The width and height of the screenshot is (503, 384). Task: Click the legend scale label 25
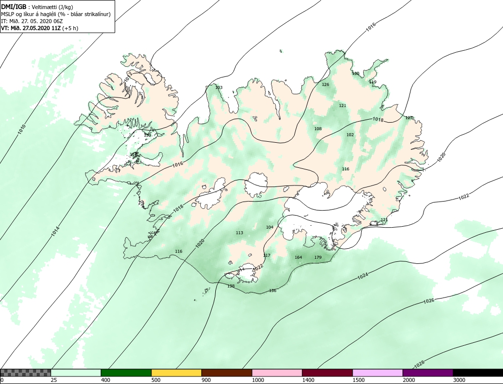pos(53,380)
